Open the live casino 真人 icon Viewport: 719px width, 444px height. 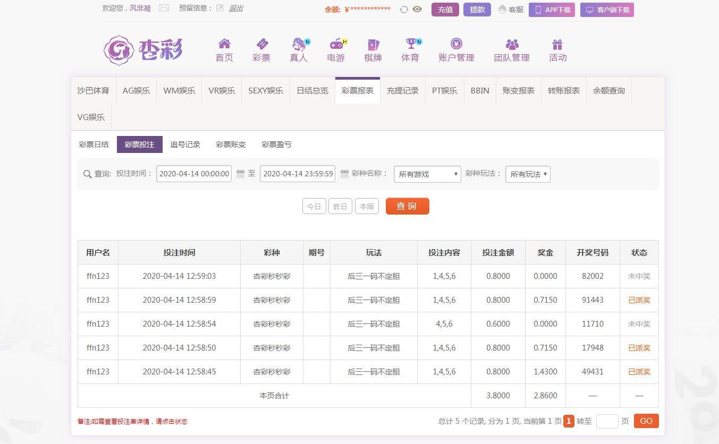(x=299, y=44)
